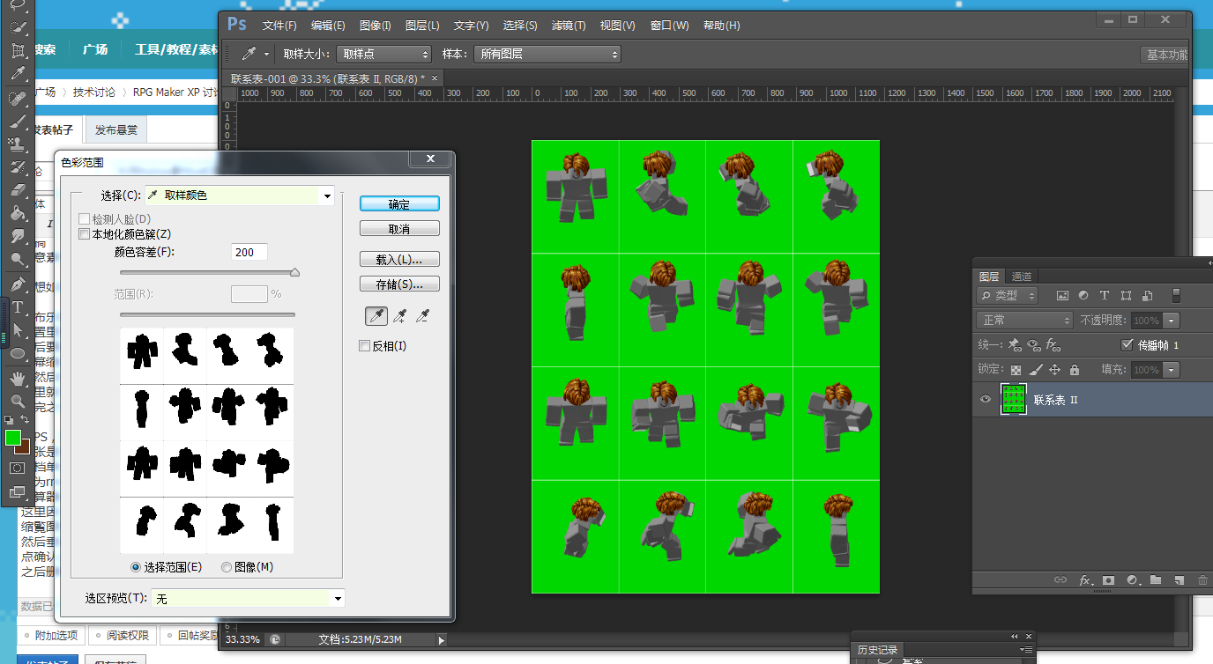Lock image pixels with brush icon
Viewport: 1213px width, 664px height.
pyautogui.click(x=1036, y=370)
